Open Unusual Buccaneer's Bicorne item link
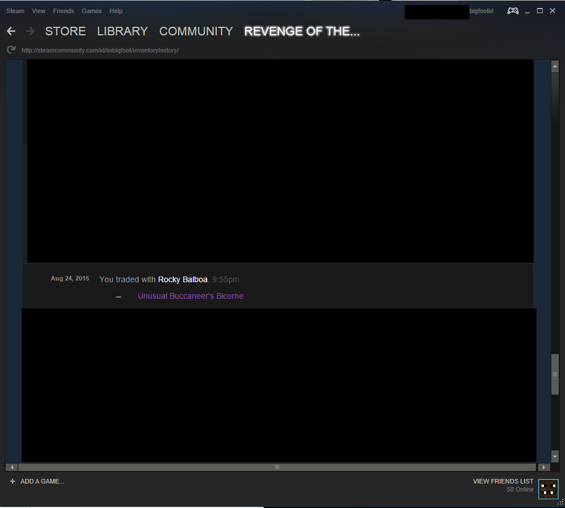 click(191, 296)
